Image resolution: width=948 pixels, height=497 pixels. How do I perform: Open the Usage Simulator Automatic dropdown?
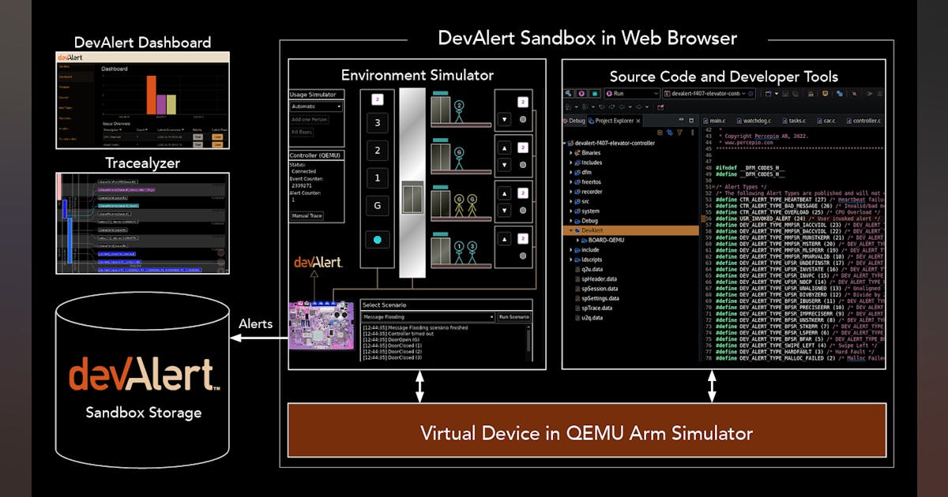tap(316, 106)
